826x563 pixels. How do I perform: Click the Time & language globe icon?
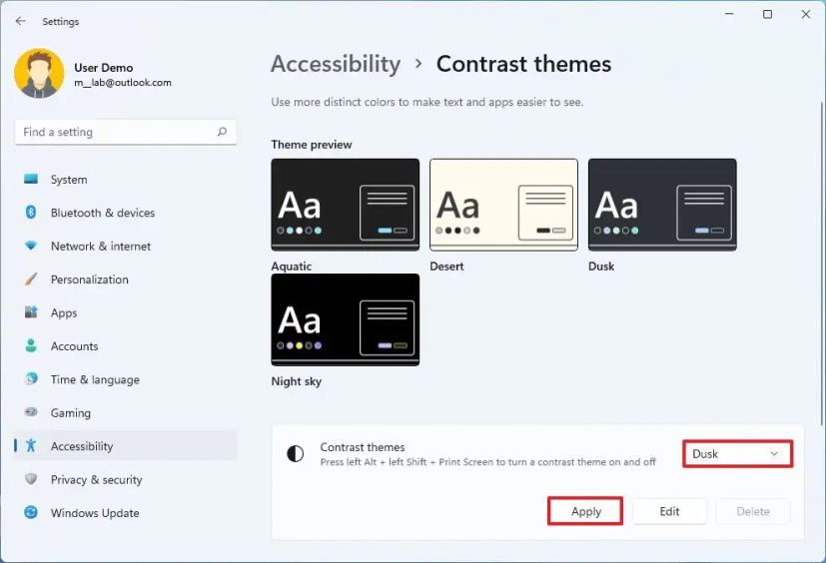pyautogui.click(x=31, y=378)
